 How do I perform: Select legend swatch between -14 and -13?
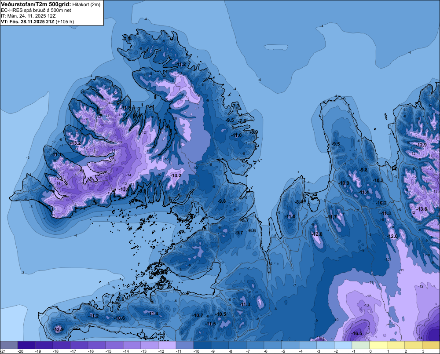click(132, 345)
